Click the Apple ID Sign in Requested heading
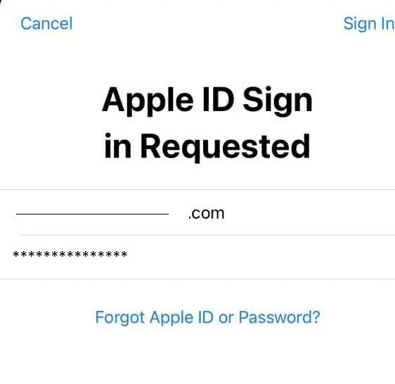The image size is (395, 384). pos(207,123)
